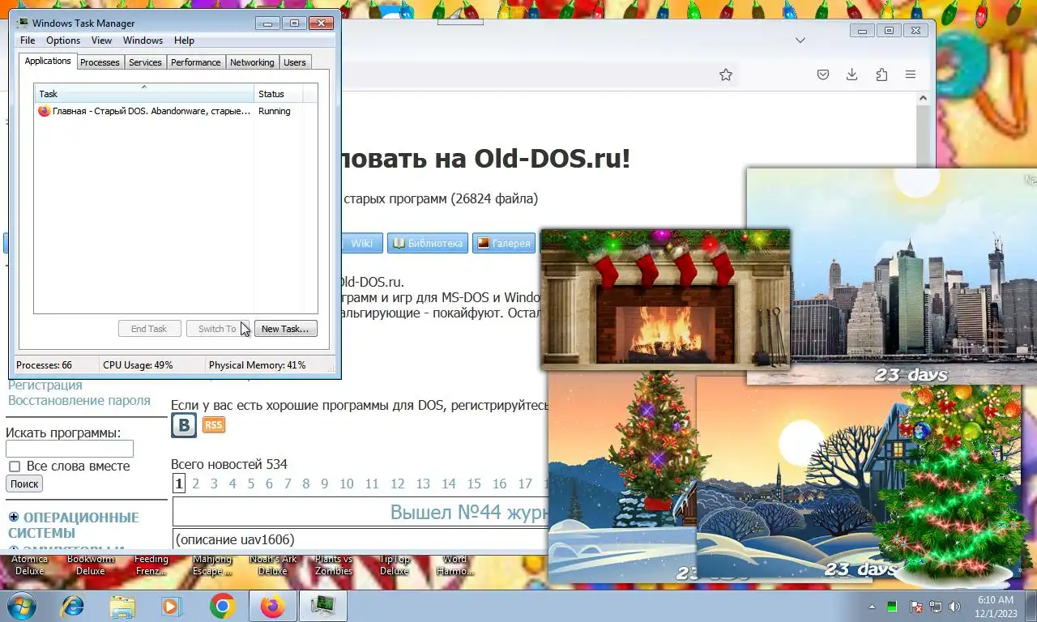Open the Галерея link button
The image size is (1037, 622).
coord(503,243)
